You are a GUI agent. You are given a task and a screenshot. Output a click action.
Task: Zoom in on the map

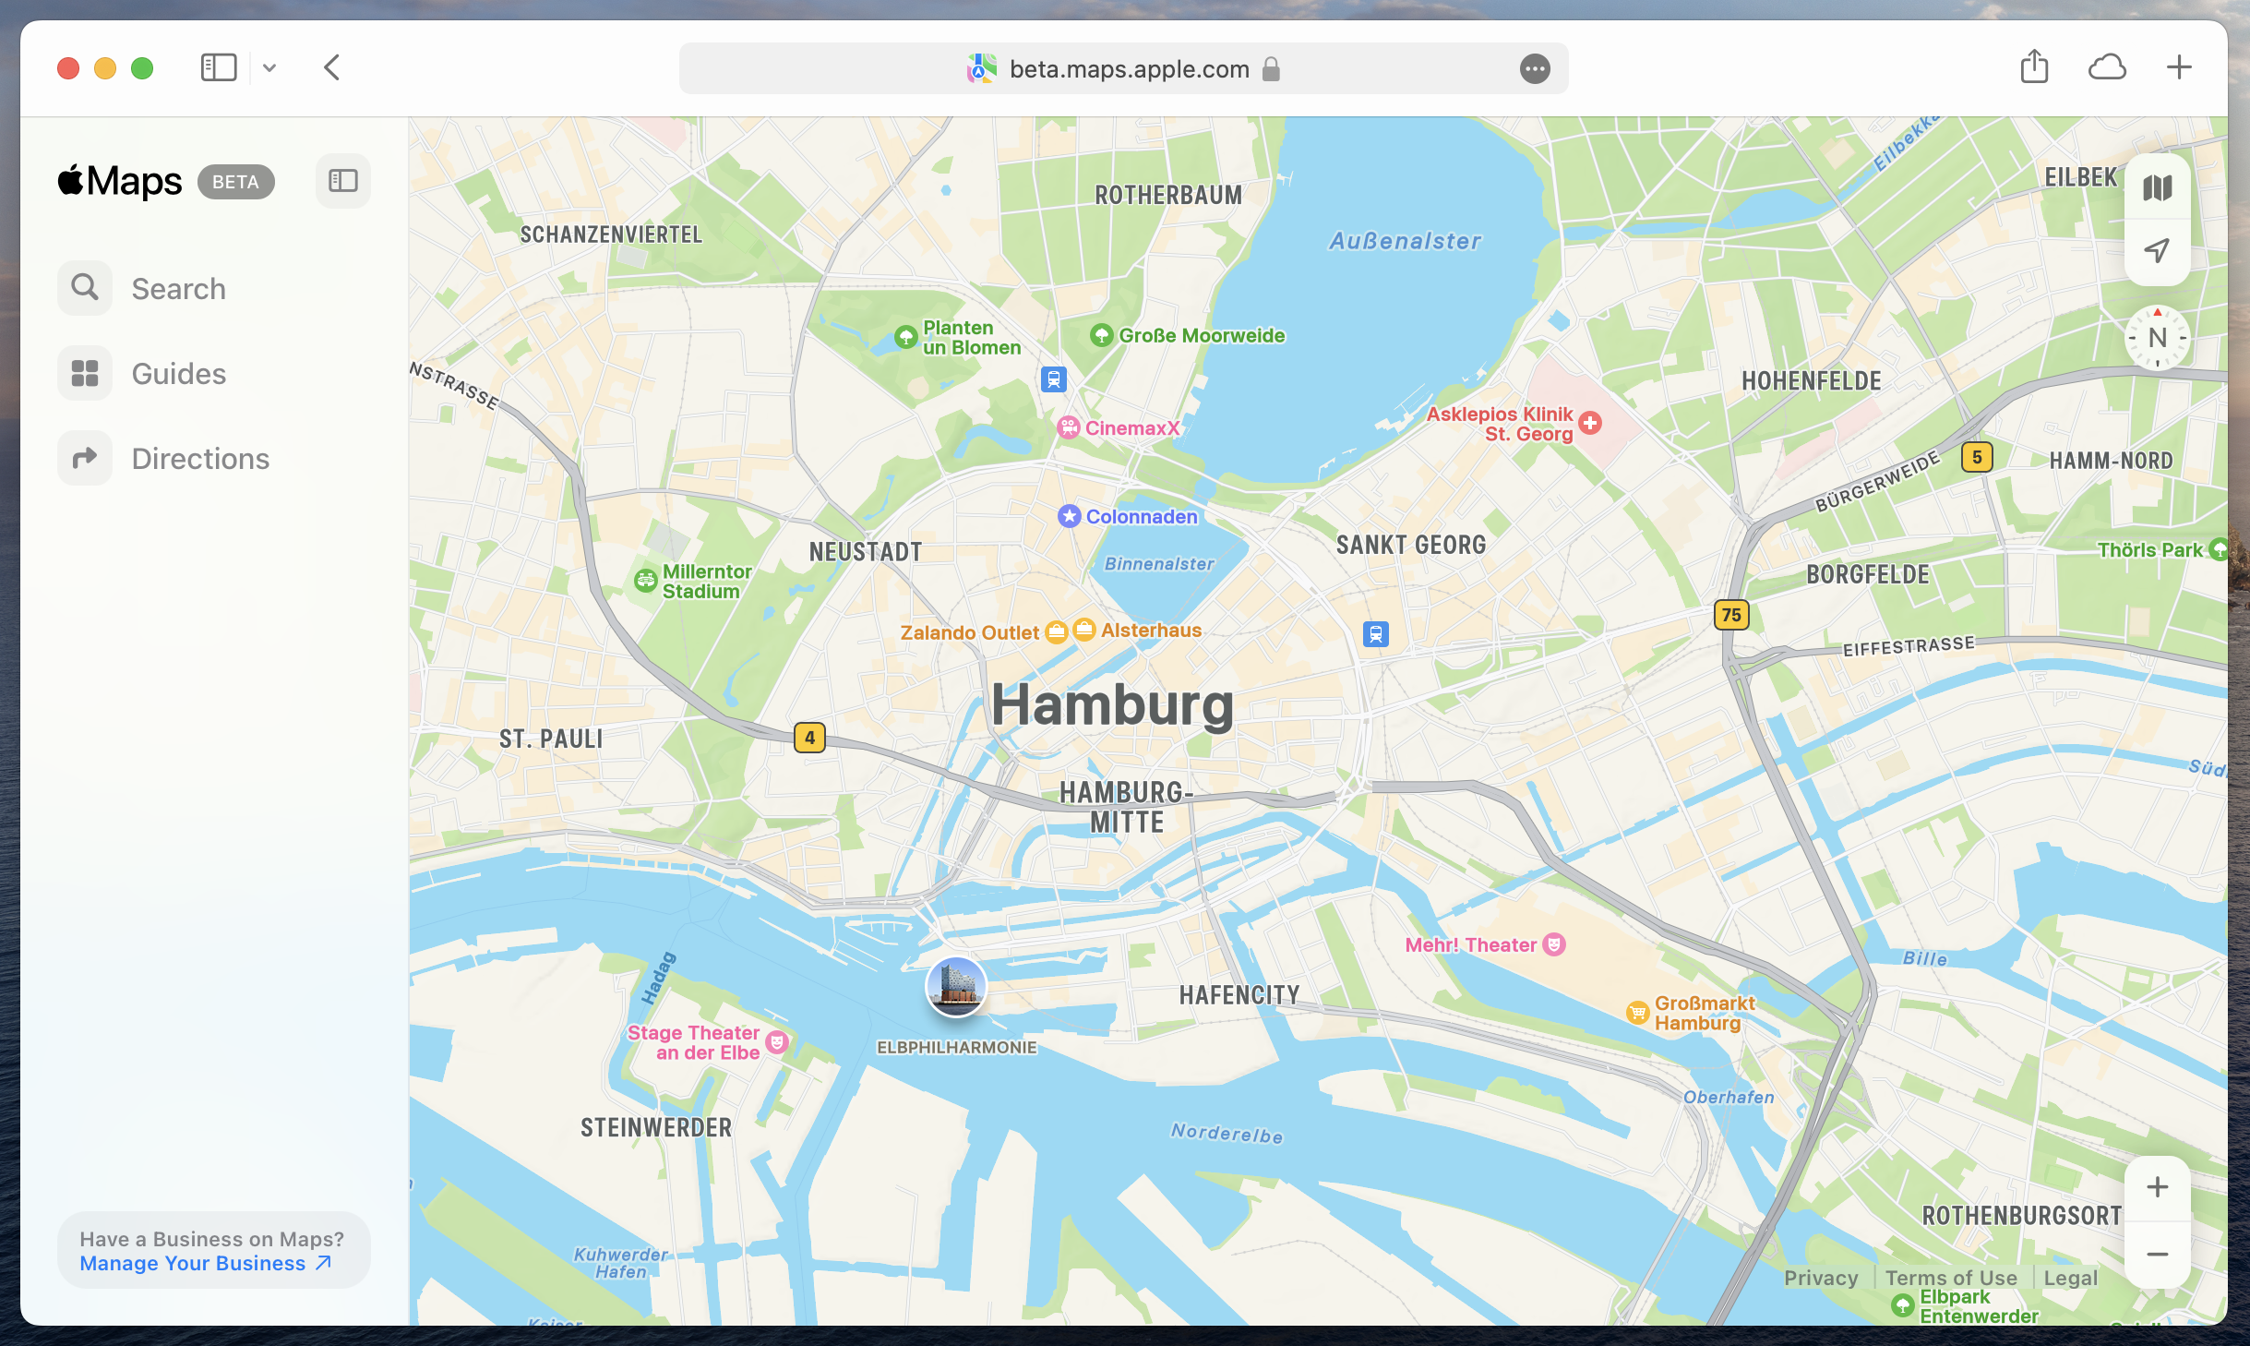click(x=2158, y=1188)
